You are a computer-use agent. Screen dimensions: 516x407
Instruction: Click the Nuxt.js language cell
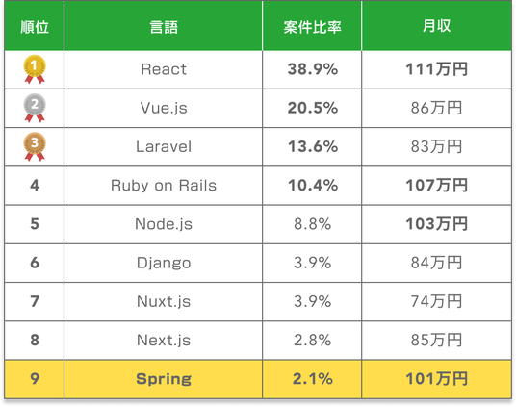164,302
